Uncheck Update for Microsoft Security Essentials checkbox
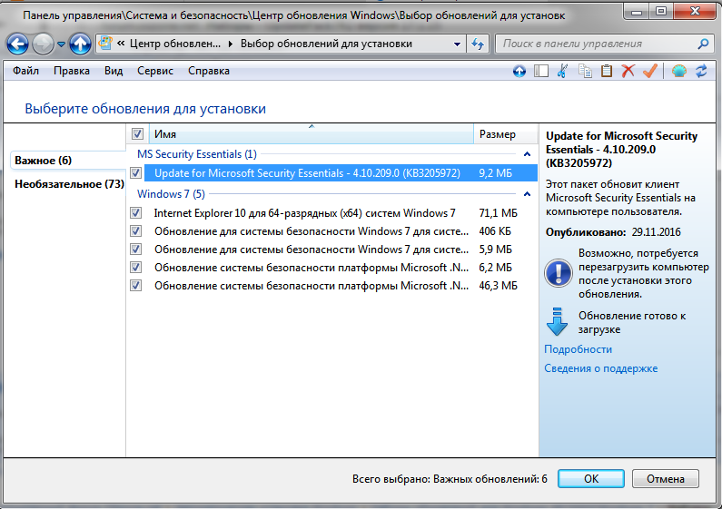The width and height of the screenshot is (722, 509). point(136,172)
